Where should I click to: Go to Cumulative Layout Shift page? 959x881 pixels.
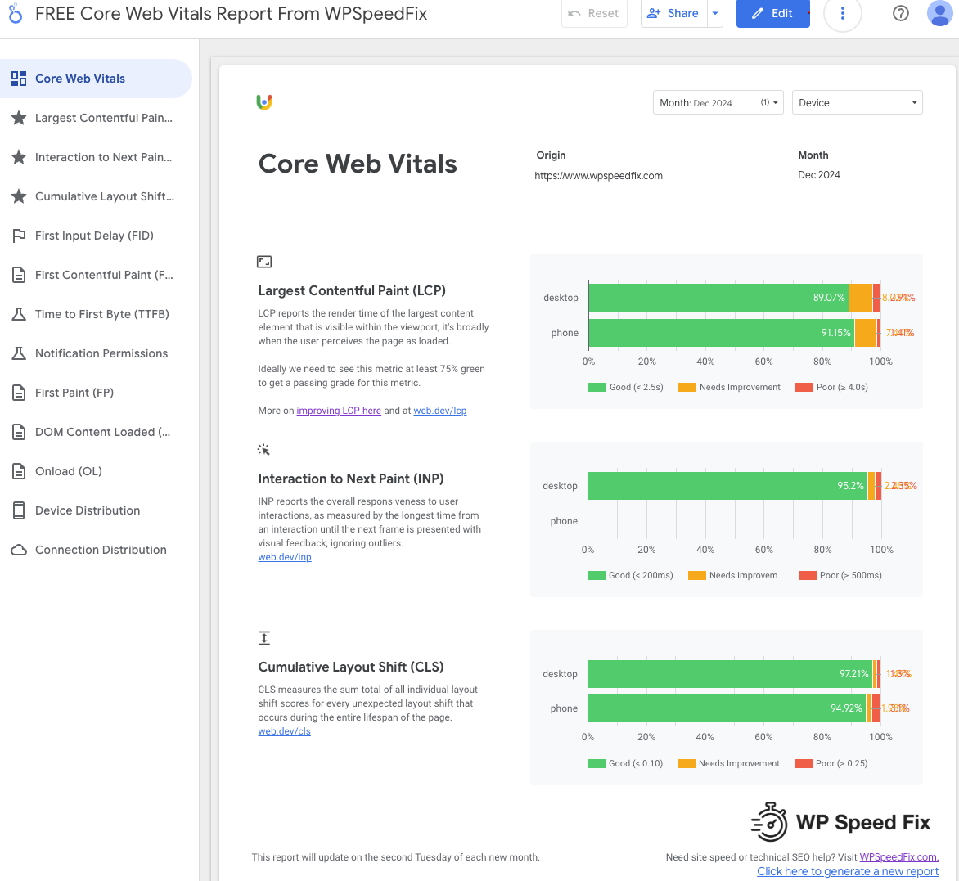click(96, 196)
